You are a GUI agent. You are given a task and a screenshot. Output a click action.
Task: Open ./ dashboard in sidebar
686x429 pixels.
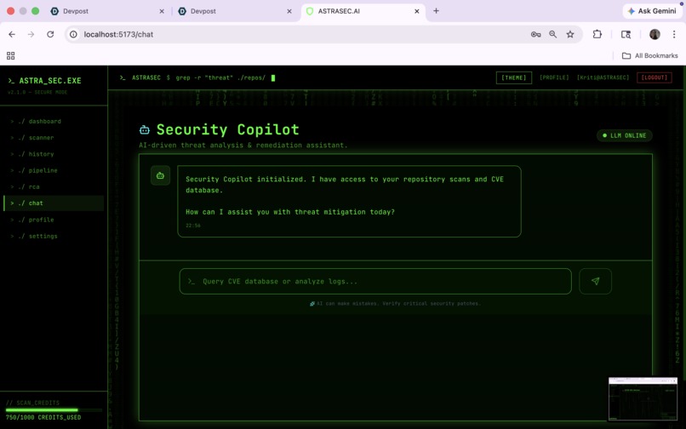[54, 121]
